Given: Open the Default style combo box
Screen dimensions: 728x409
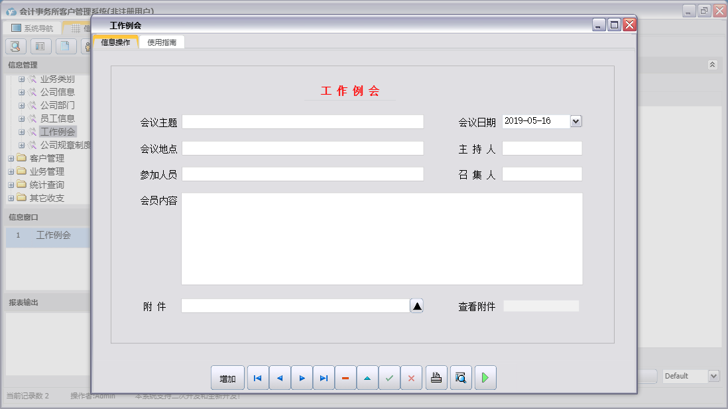Looking at the screenshot, I should pos(715,375).
